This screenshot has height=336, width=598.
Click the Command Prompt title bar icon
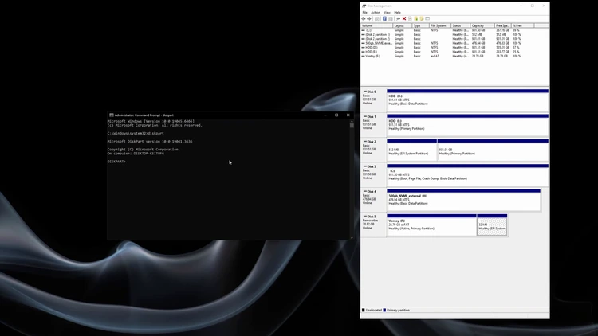(x=112, y=115)
